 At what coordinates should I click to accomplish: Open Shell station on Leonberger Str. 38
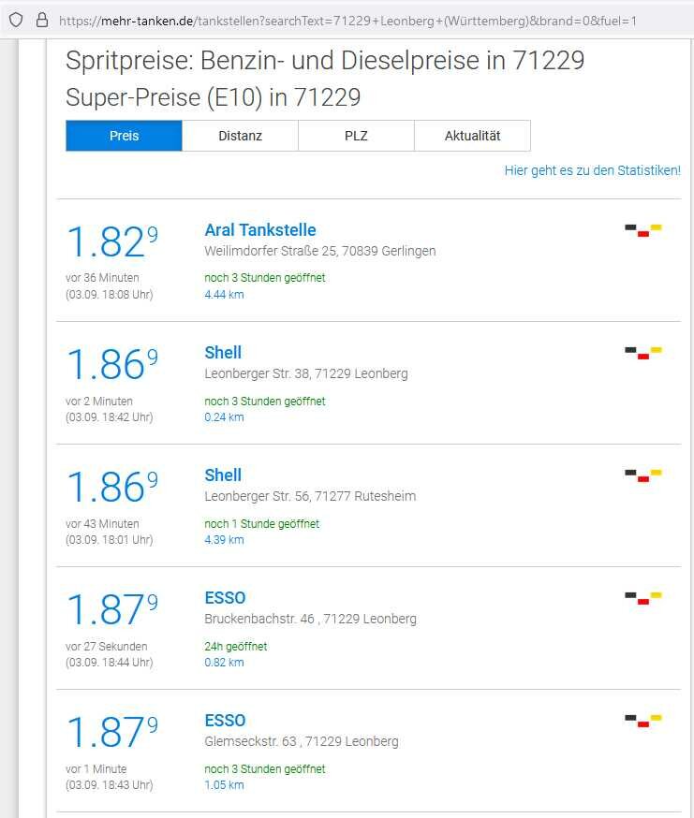(223, 353)
